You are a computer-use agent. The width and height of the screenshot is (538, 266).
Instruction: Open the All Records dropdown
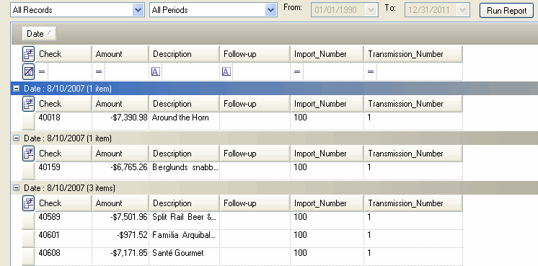(138, 10)
